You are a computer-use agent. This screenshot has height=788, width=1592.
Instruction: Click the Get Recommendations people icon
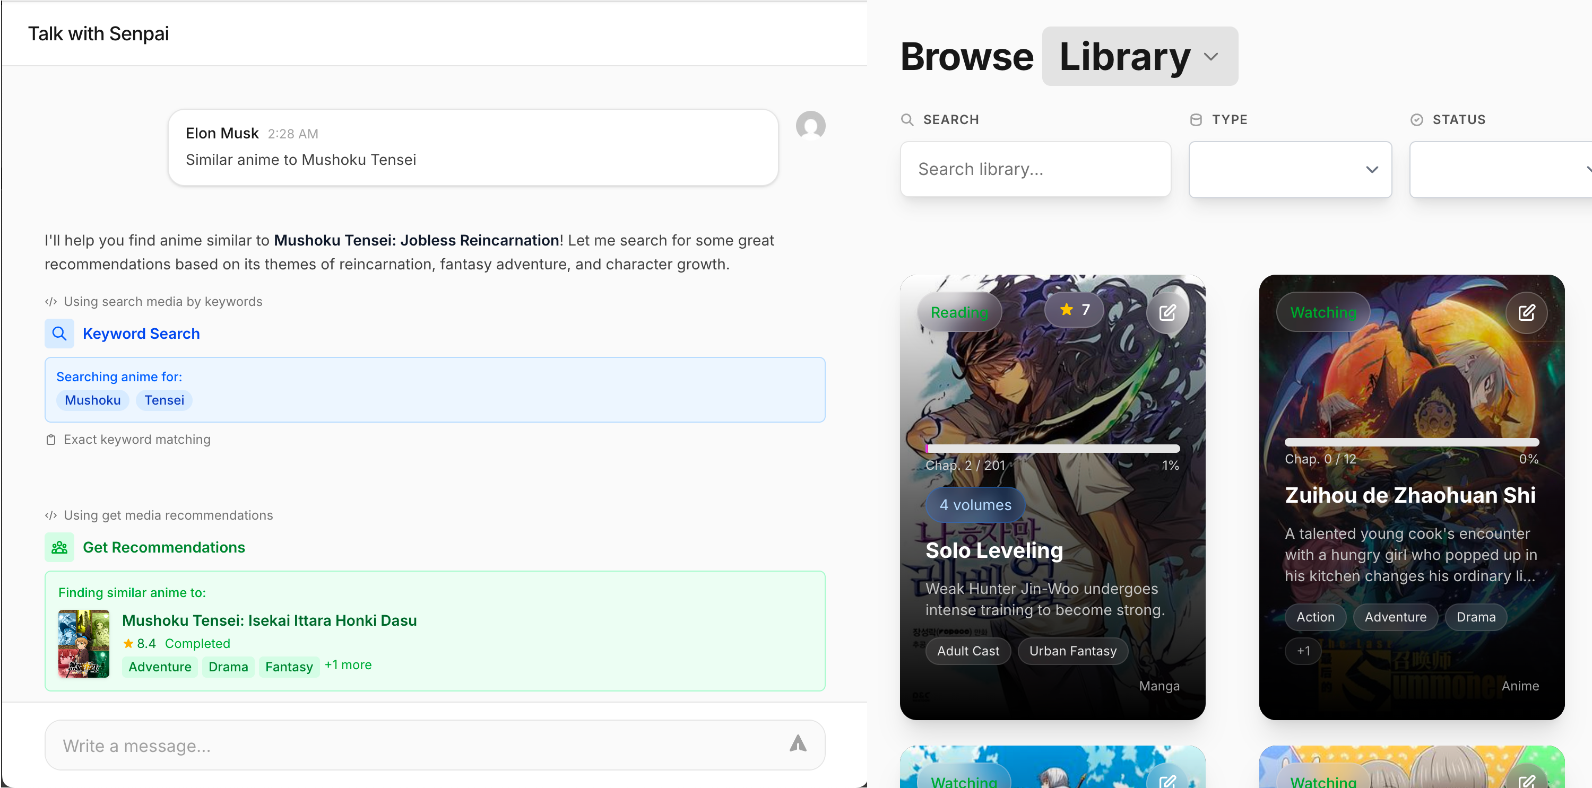pos(59,547)
